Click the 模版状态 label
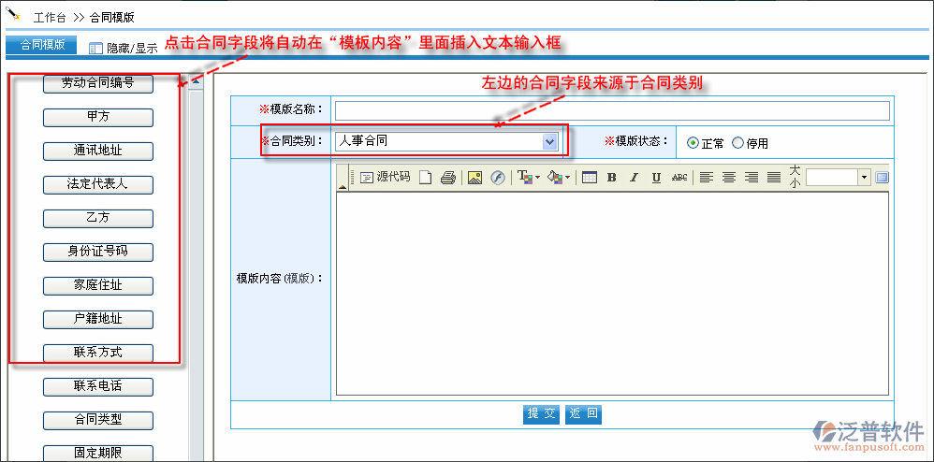The image size is (934, 462). pyautogui.click(x=636, y=141)
